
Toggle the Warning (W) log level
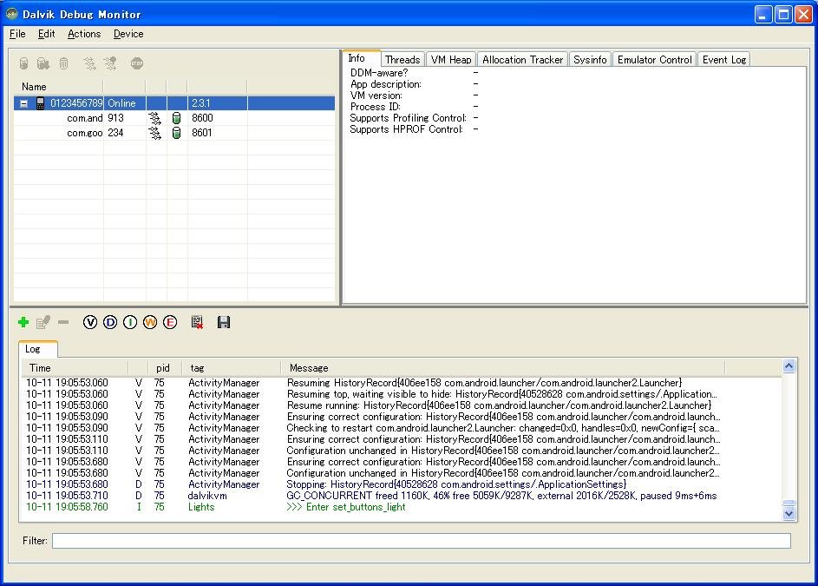[x=150, y=322]
